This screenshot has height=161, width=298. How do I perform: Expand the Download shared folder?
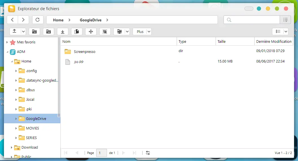point(11,147)
